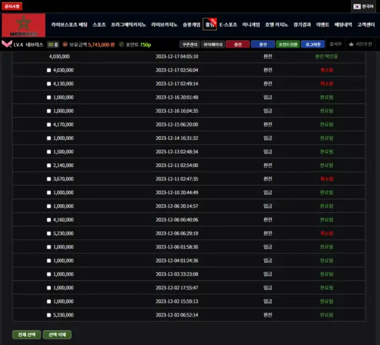
Task: Click the 보유금액 coin icon
Action: tap(65, 45)
